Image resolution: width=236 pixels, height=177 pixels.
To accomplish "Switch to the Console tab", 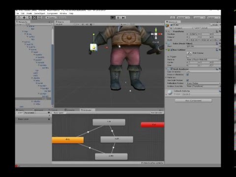I will click(70, 110).
